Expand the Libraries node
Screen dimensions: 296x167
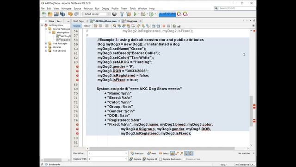(46, 47)
